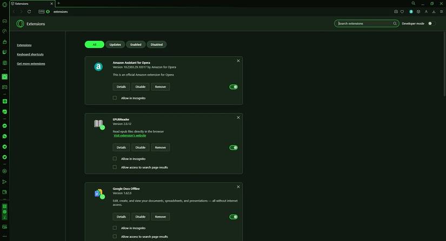Open the extensions cube toolbar icon
Screen dimensions: 446x241
[x=418, y=12]
